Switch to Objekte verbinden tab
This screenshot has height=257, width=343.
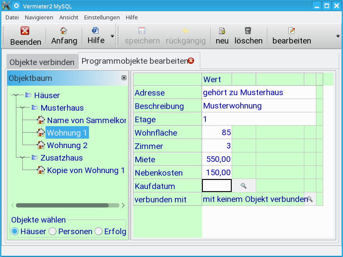(x=42, y=62)
